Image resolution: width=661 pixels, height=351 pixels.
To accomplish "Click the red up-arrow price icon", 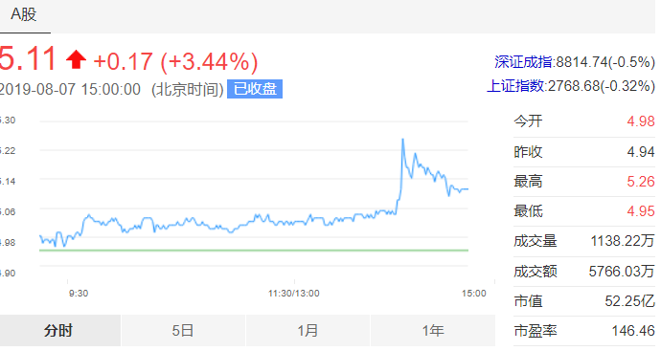I will coord(77,59).
